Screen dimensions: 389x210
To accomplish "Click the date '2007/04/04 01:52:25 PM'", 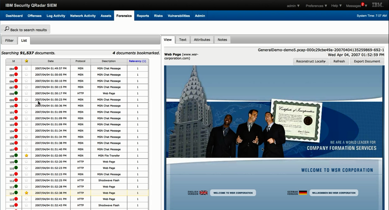I will pyautogui.click(x=51, y=180).
